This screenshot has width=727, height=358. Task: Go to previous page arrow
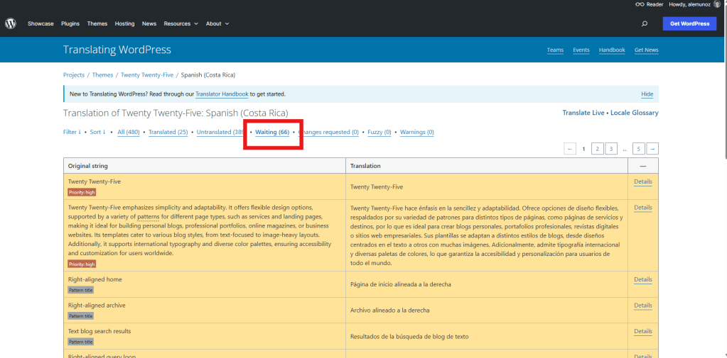570,149
